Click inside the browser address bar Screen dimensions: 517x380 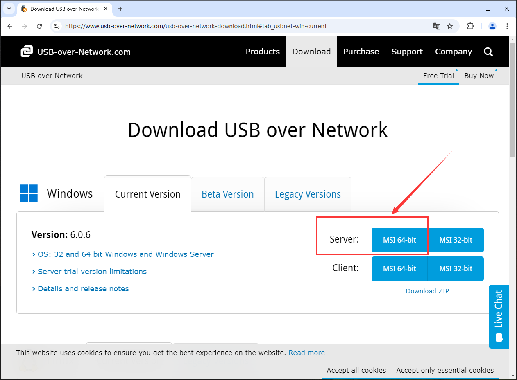point(246,26)
